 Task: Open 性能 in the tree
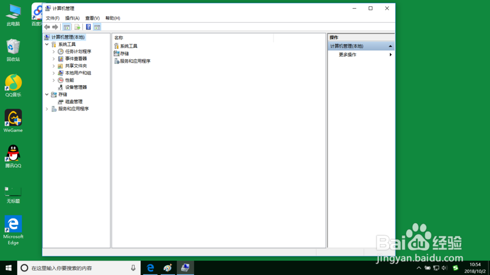pyautogui.click(x=70, y=80)
